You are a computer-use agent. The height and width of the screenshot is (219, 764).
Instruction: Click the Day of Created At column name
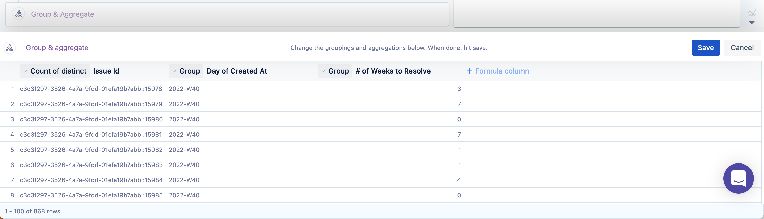(237, 71)
